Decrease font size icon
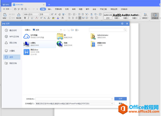The image size is (161, 116). pos(56,14)
